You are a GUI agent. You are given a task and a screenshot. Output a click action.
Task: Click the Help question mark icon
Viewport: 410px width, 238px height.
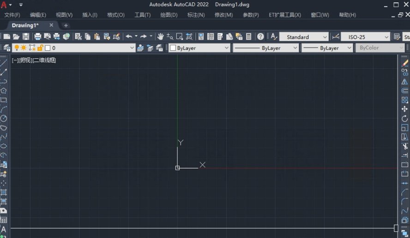[x=260, y=37]
